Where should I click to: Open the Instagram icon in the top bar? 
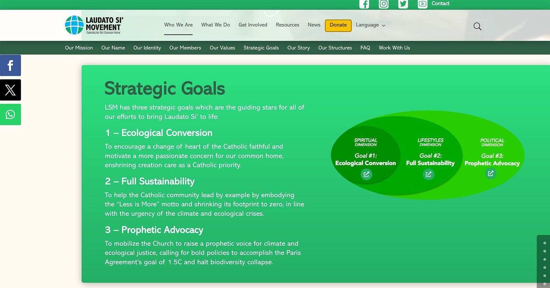tap(384, 4)
